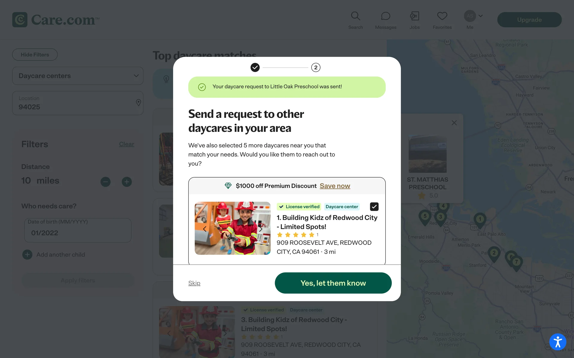The image size is (574, 358).
Task: Click the Date of birth input field
Action: [78, 230]
